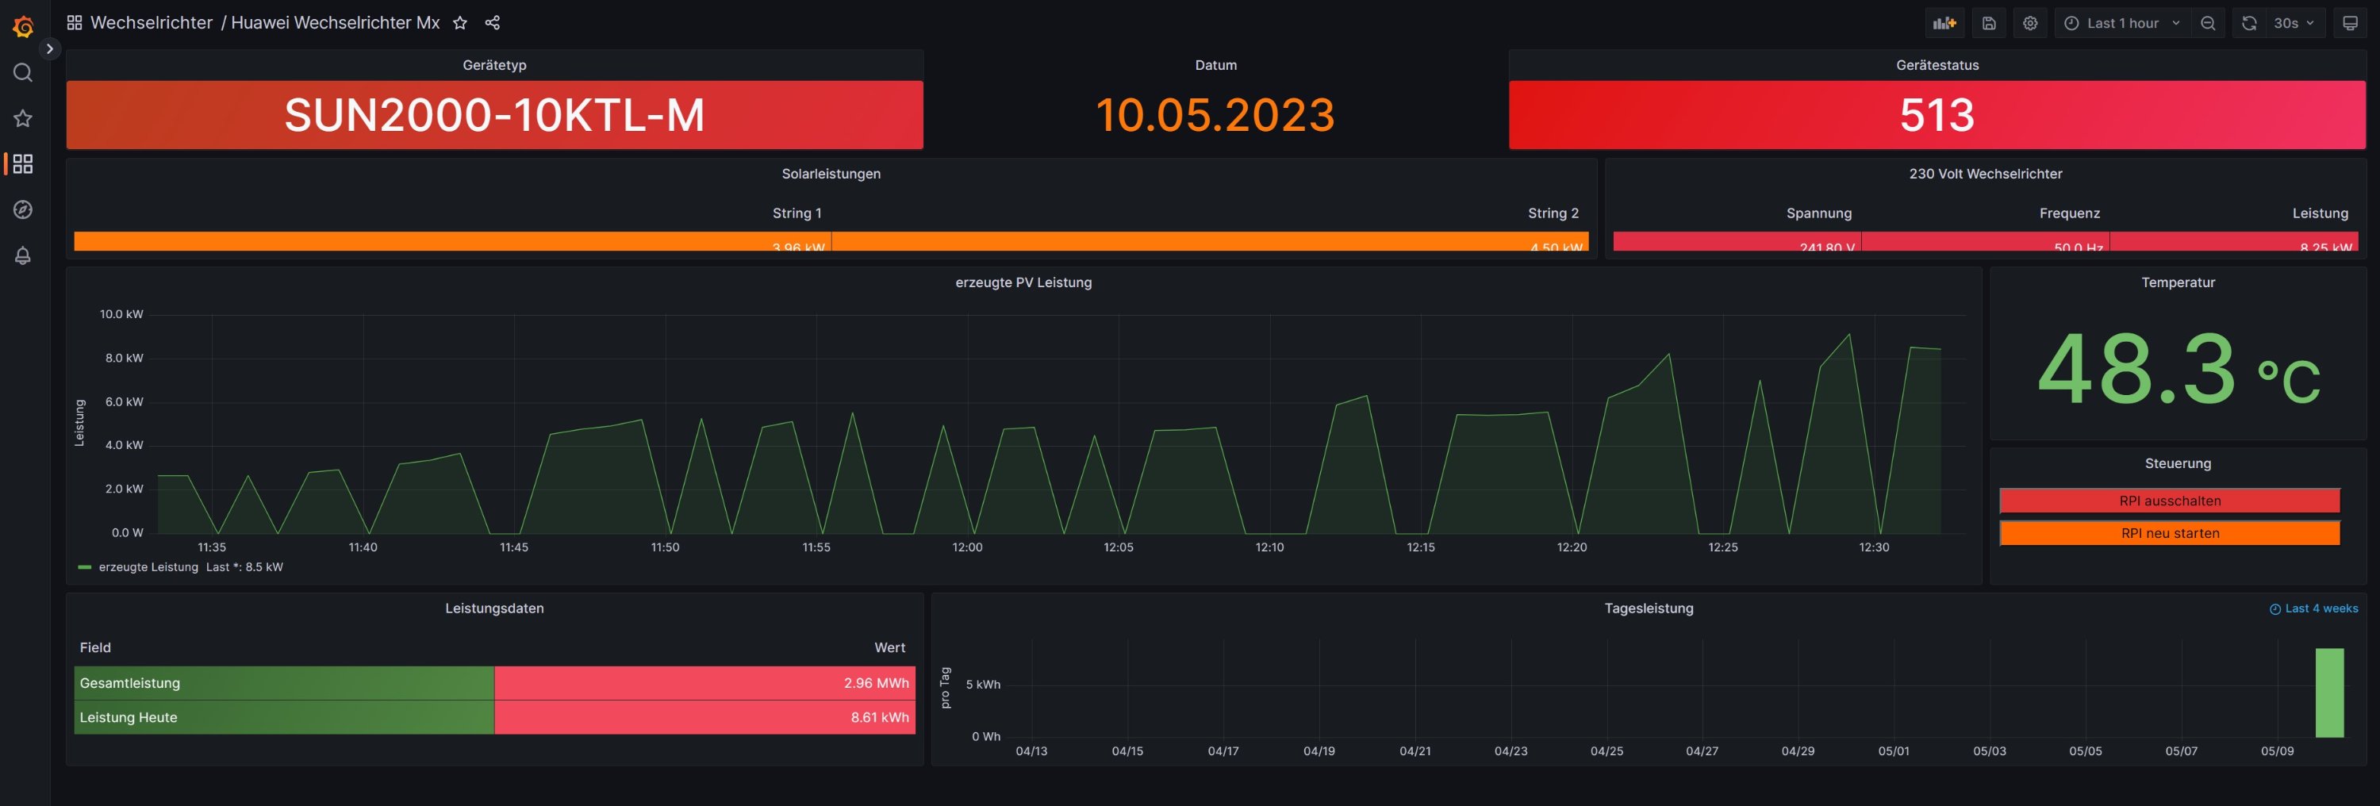The width and height of the screenshot is (2380, 806).
Task: Open the Explore compass icon
Action: click(x=23, y=209)
